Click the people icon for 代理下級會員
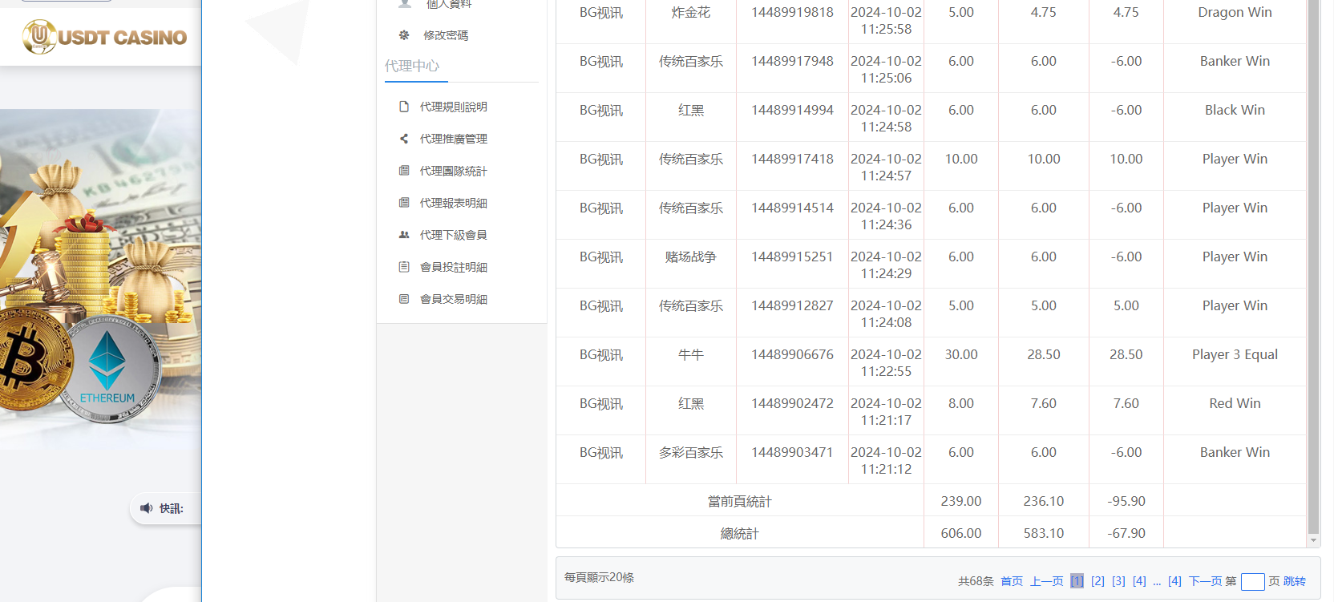This screenshot has height=602, width=1334. click(x=404, y=235)
